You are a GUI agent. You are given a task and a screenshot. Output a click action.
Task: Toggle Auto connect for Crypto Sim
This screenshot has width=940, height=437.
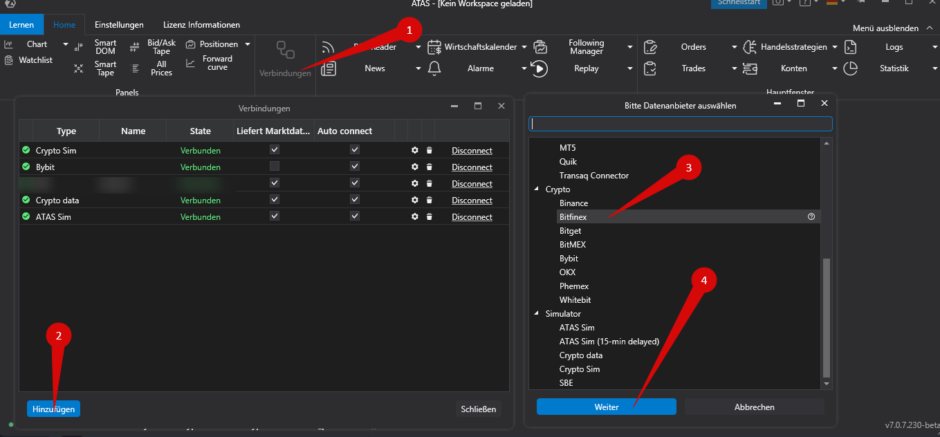(x=355, y=149)
